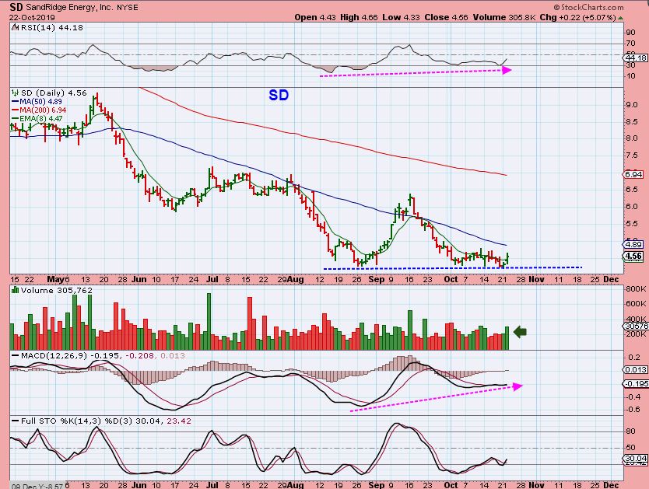The width and height of the screenshot is (649, 489).
Task: Click the 70 level label on RSI axis
Action: pyautogui.click(x=630, y=44)
